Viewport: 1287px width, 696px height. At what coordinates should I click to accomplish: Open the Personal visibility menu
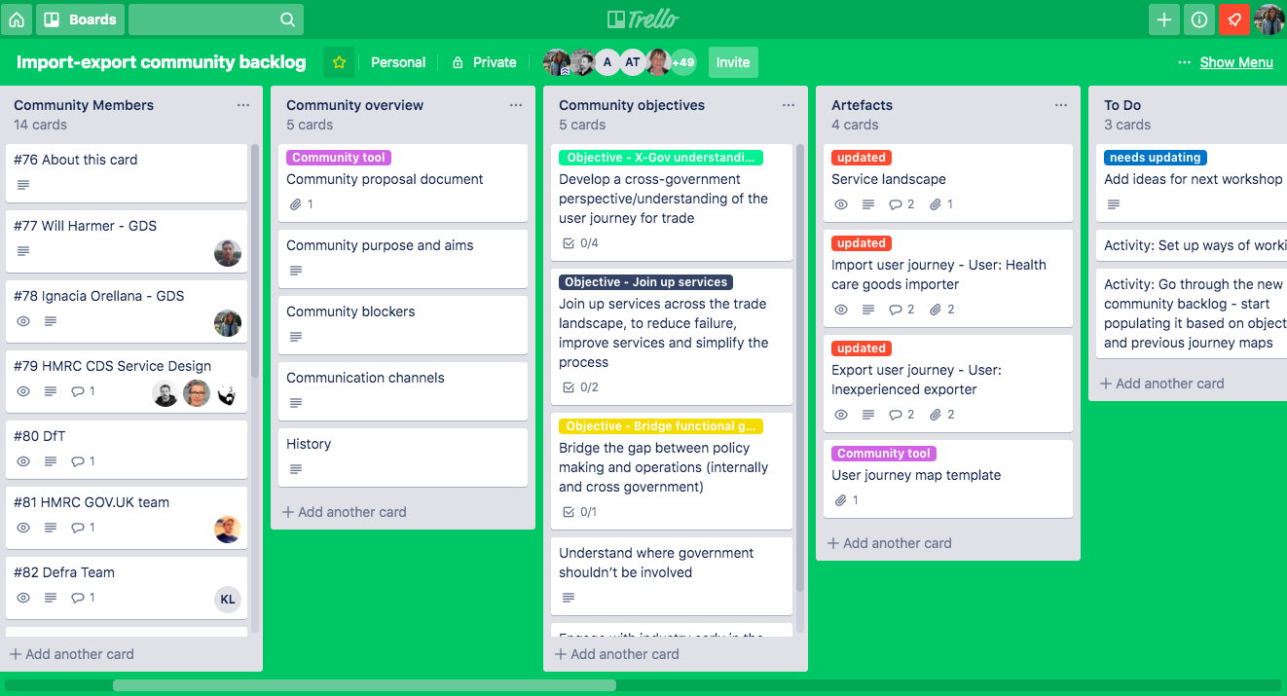coord(398,61)
